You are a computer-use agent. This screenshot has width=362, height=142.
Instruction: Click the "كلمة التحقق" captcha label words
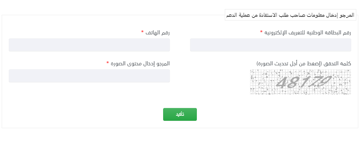[337, 63]
